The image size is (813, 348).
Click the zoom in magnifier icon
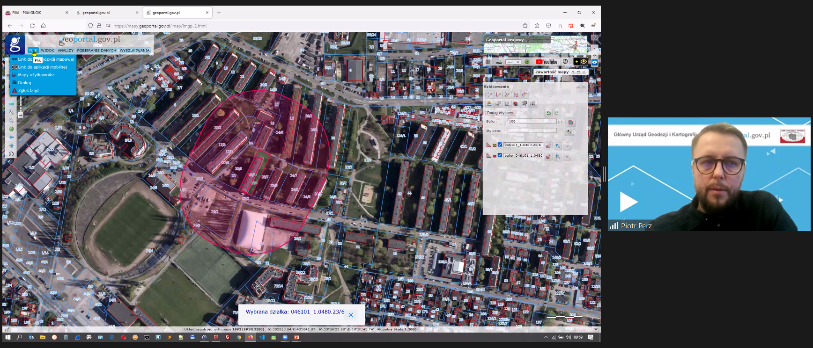[11, 112]
